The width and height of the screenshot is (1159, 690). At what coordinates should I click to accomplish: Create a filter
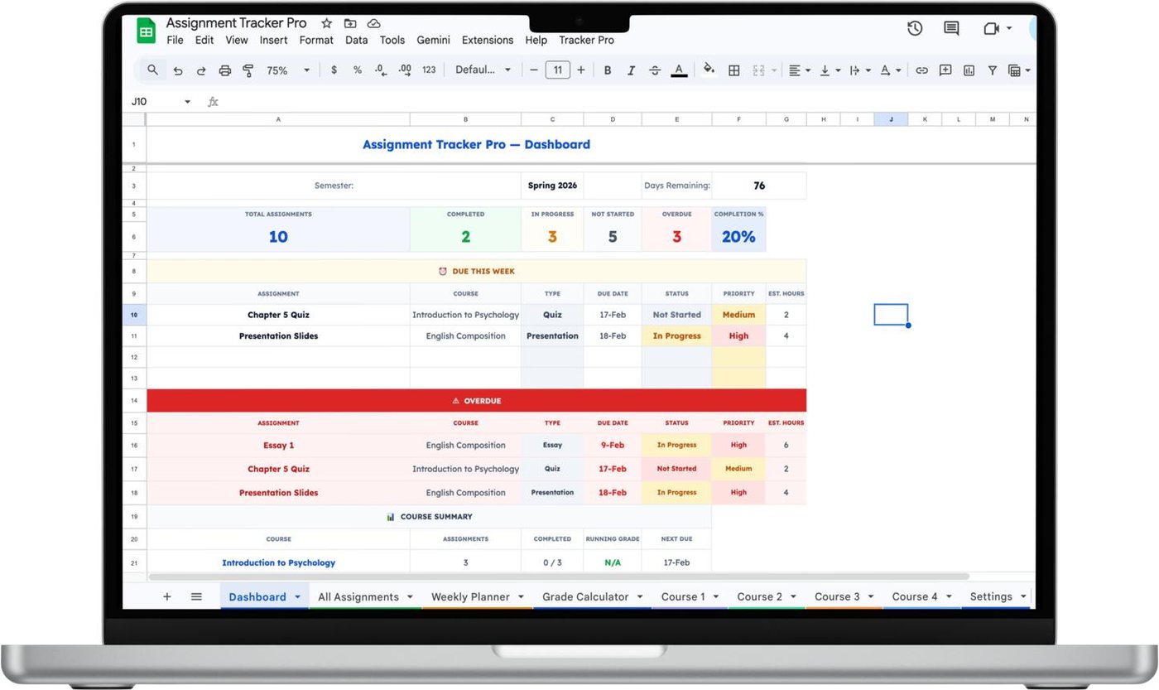[x=992, y=70]
